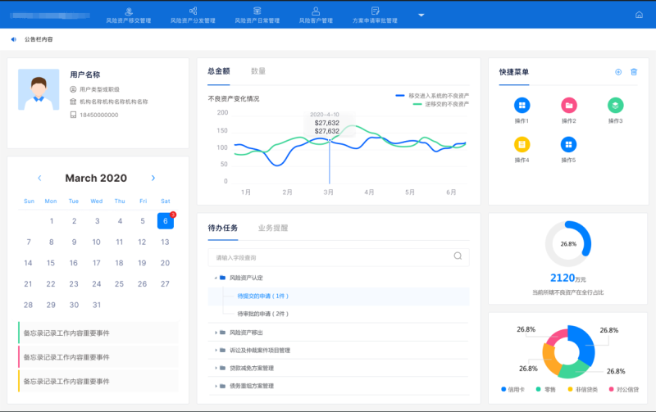
Task: Click the add shortcut plus icon
Action: pyautogui.click(x=618, y=72)
